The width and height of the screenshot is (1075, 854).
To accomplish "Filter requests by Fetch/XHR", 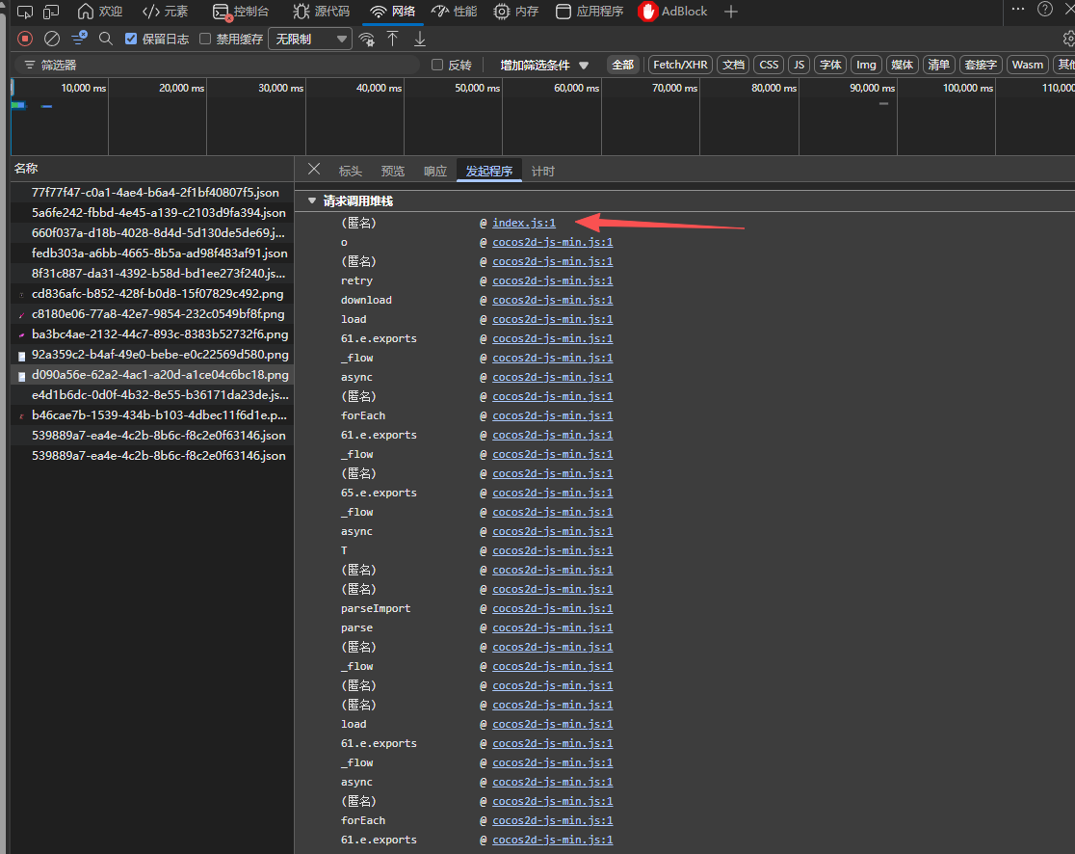I will pos(681,65).
